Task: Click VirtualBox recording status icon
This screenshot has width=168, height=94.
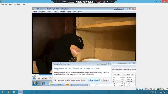Action: (154, 89)
